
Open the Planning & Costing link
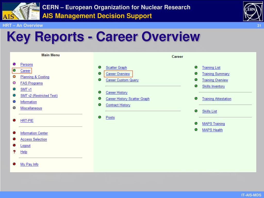tap(35, 77)
